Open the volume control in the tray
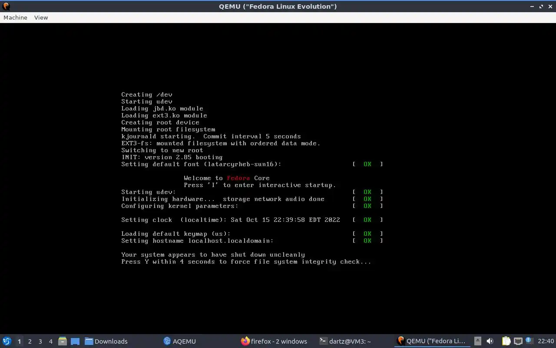 [490, 341]
